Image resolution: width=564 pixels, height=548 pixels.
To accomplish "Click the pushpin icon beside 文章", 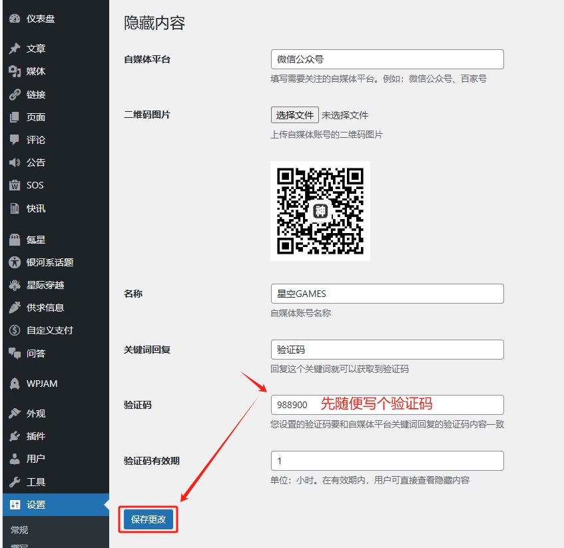I will click(x=15, y=48).
